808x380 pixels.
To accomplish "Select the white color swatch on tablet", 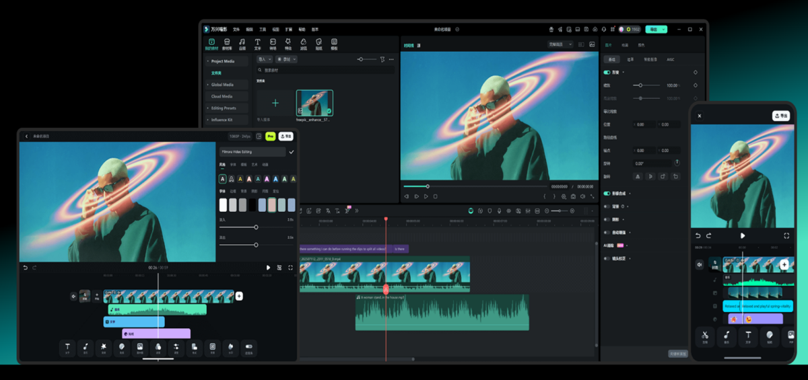I will point(224,205).
